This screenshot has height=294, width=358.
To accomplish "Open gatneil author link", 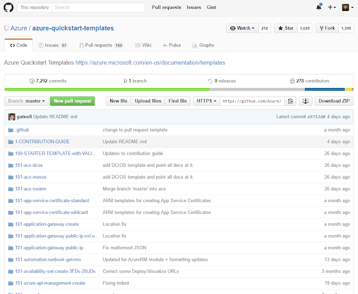I will (24, 116).
